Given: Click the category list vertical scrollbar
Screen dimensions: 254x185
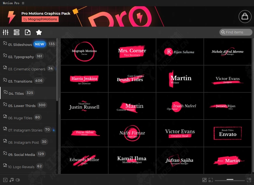Looking at the screenshot, I should [x=57, y=70].
